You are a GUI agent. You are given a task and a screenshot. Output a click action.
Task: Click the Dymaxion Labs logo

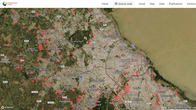coord(10,4)
